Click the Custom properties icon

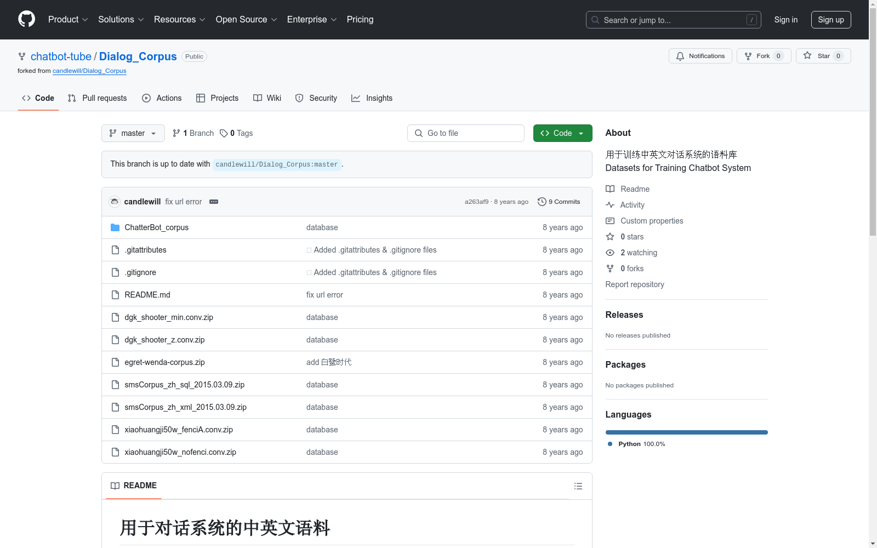pos(610,221)
